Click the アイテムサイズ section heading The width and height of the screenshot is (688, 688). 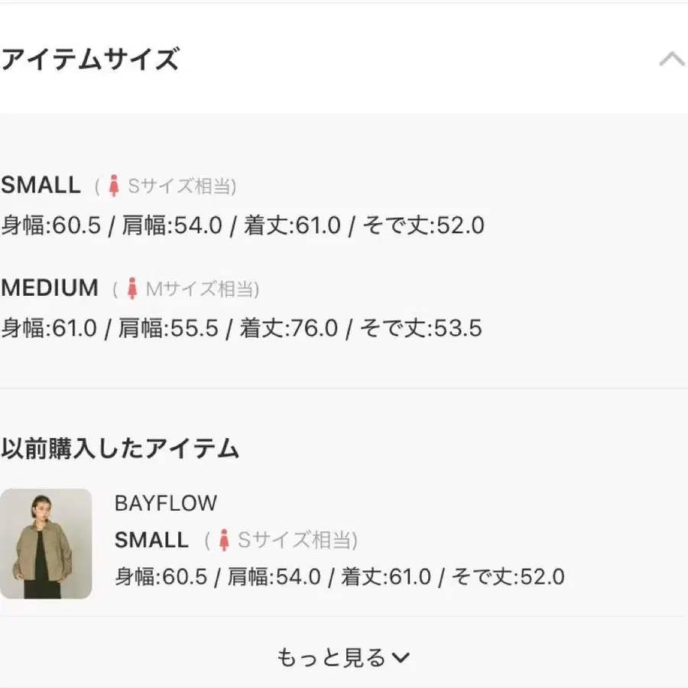(x=90, y=60)
